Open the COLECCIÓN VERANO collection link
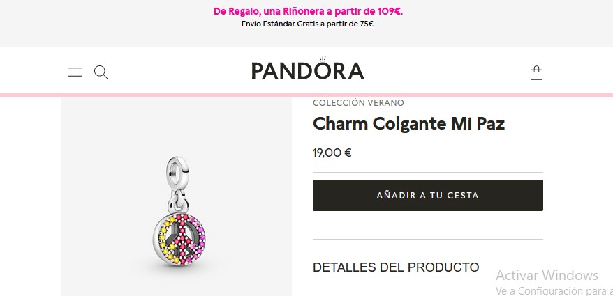 (x=358, y=103)
